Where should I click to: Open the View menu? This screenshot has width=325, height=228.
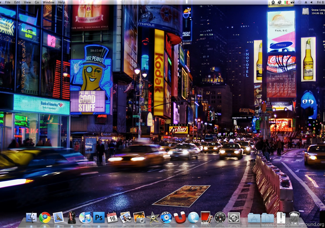pyautogui.click(x=27, y=2)
